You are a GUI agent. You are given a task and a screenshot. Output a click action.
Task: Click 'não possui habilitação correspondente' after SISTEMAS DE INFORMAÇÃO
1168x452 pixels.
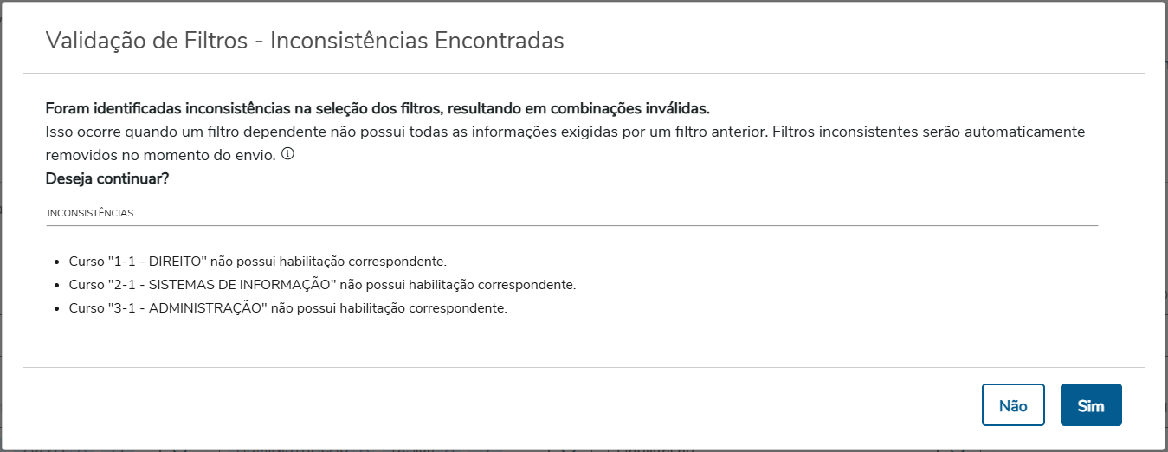(x=456, y=284)
